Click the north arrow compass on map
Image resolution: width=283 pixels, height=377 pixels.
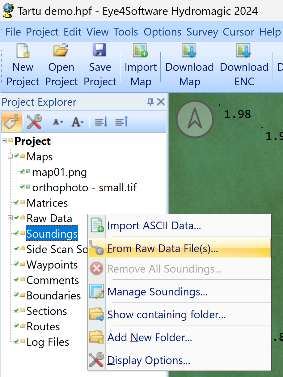(195, 119)
